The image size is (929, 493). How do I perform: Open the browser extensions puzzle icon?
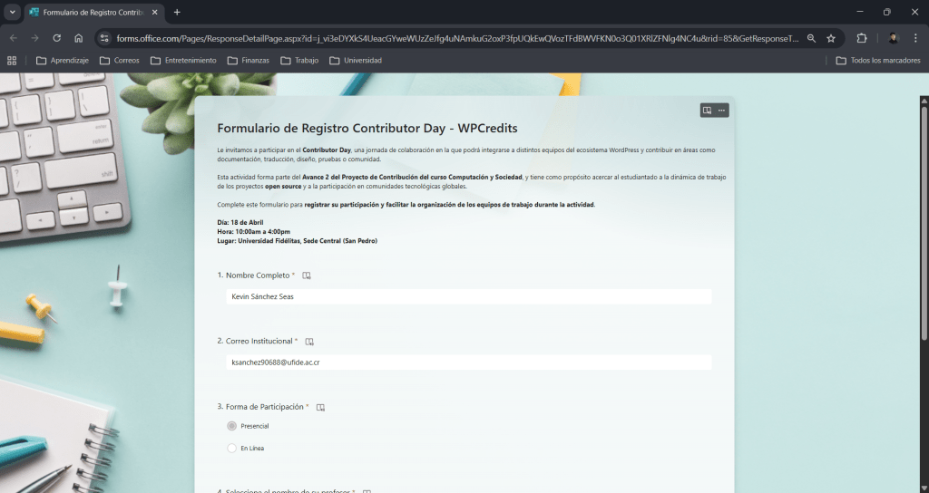point(862,38)
